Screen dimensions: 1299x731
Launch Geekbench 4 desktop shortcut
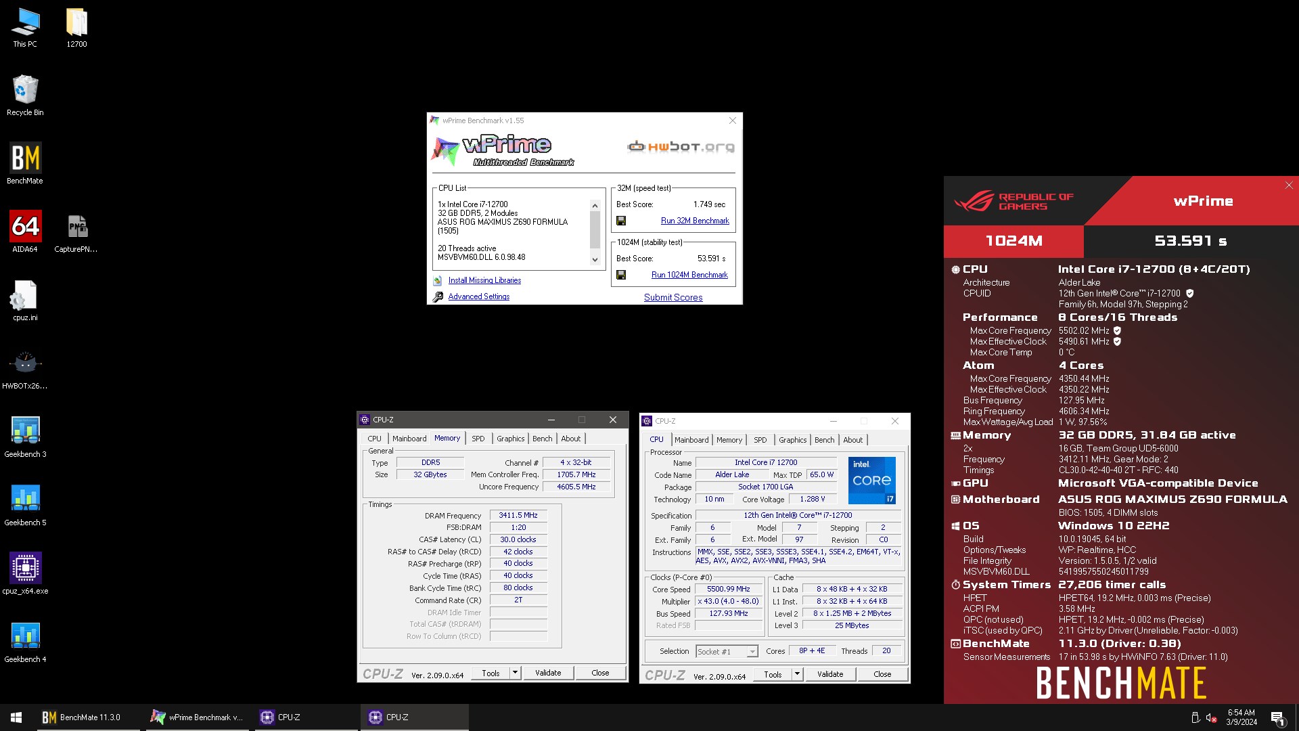(x=25, y=642)
